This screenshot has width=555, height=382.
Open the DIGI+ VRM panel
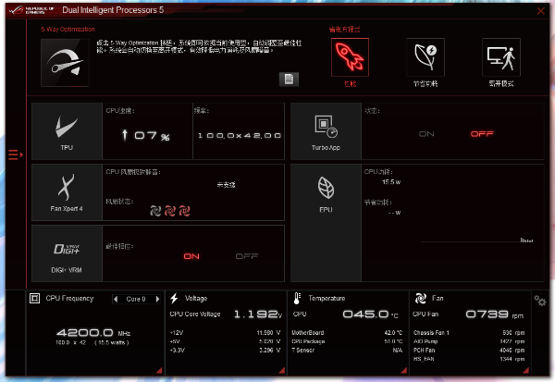pyautogui.click(x=67, y=253)
